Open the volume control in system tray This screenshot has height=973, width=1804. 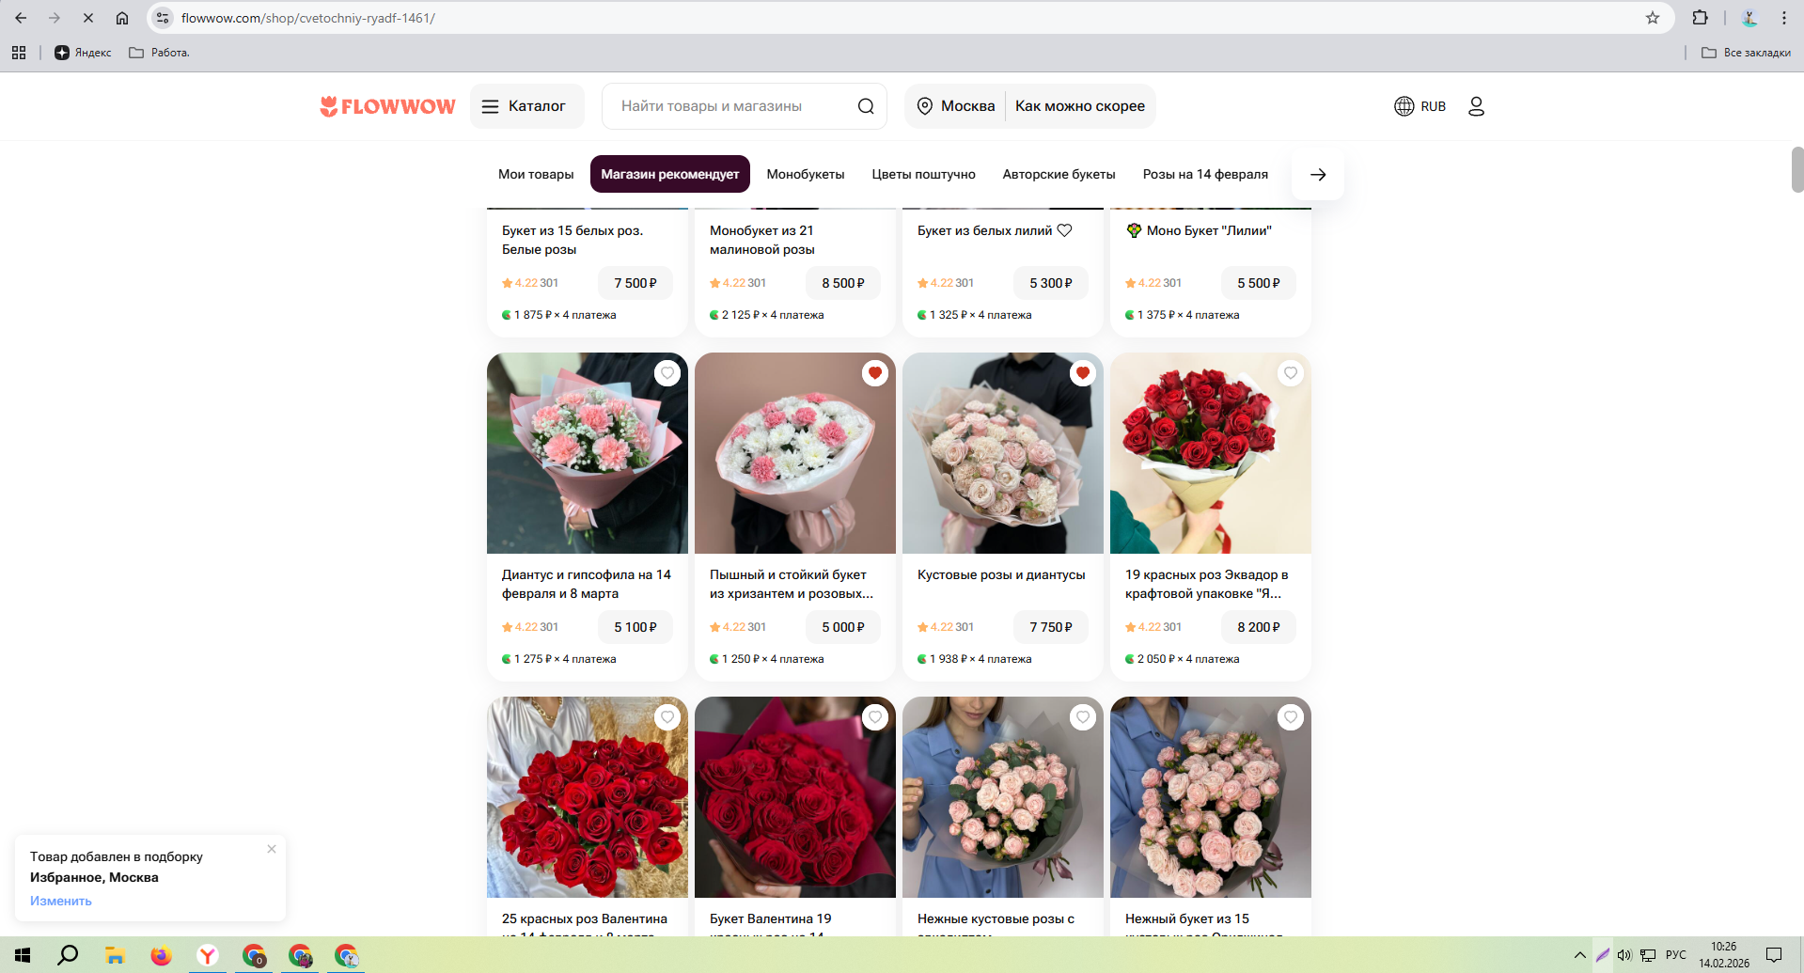pos(1624,955)
